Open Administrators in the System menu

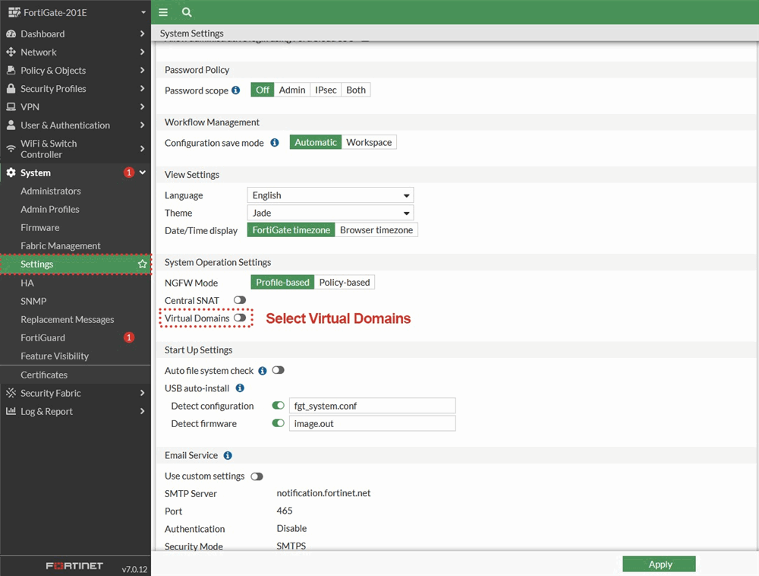pos(51,191)
